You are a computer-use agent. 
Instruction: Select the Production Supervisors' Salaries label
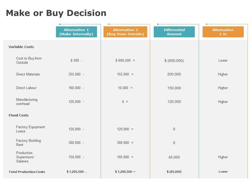coord(25,157)
